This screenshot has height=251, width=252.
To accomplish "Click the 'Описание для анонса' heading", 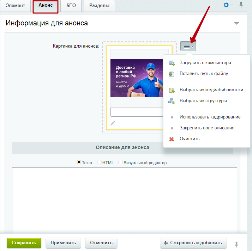I will point(122,147).
